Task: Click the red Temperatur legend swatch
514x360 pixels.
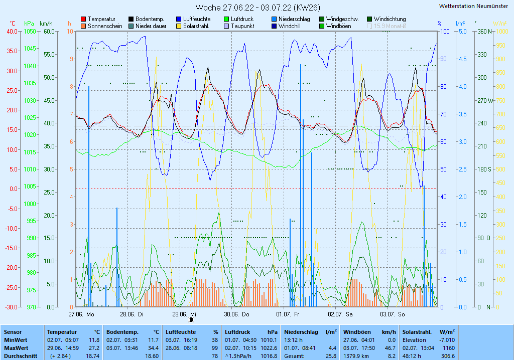Action: tap(83, 20)
